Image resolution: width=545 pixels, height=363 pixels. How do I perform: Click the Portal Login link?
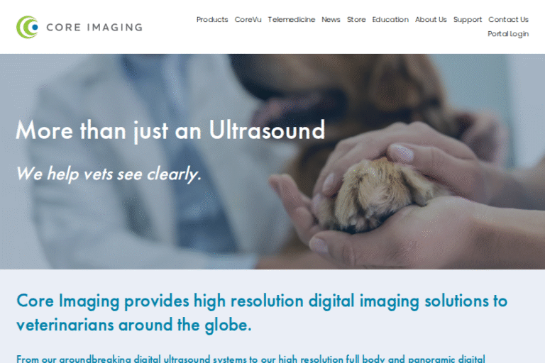click(508, 34)
